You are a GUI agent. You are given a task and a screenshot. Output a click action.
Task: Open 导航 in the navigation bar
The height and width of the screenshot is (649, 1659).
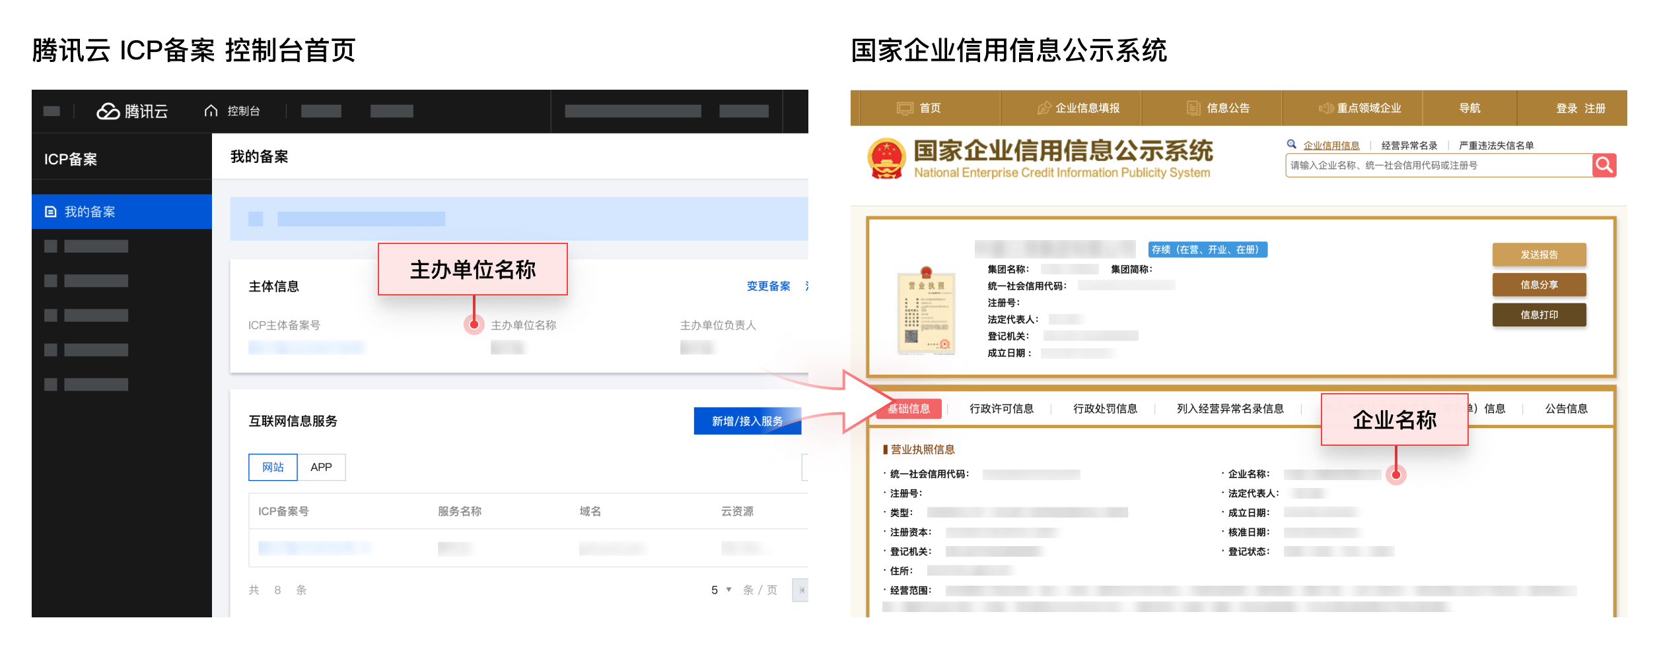[1469, 108]
